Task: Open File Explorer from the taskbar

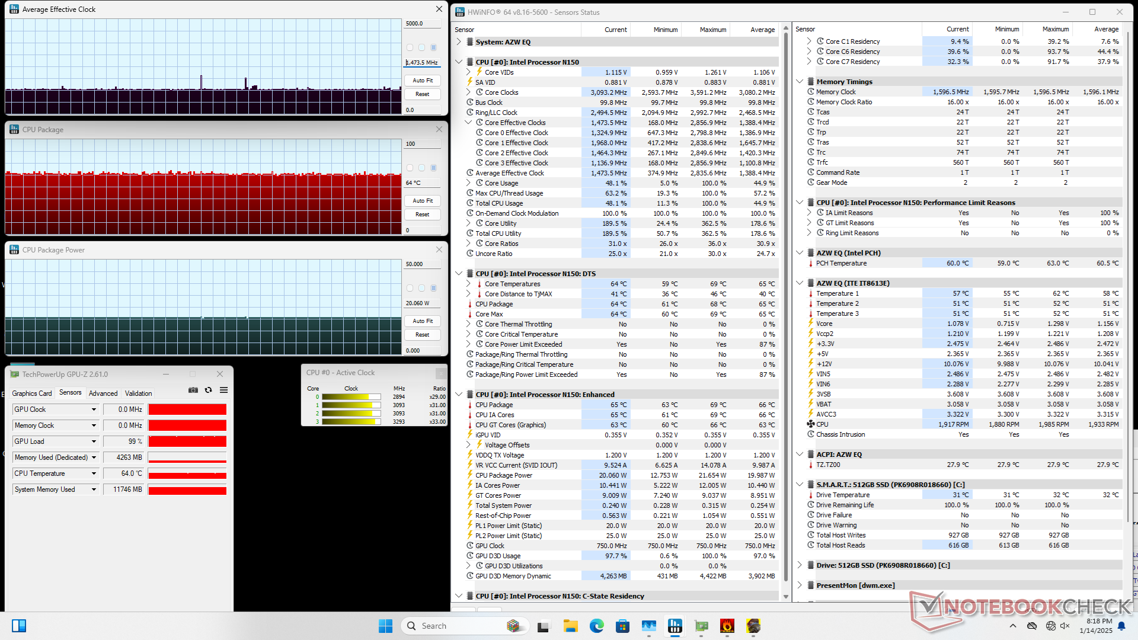Action: coord(570,626)
